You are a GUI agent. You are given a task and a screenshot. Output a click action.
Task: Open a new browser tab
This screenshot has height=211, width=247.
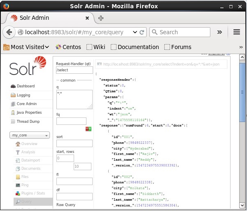click(x=101, y=18)
